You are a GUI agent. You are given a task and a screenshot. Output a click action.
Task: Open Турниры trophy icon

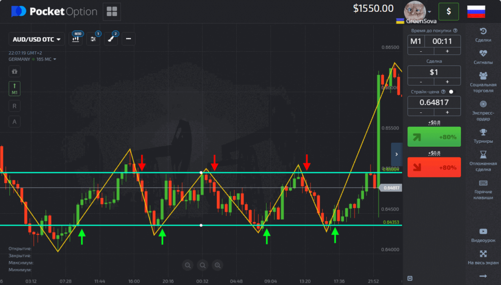483,135
